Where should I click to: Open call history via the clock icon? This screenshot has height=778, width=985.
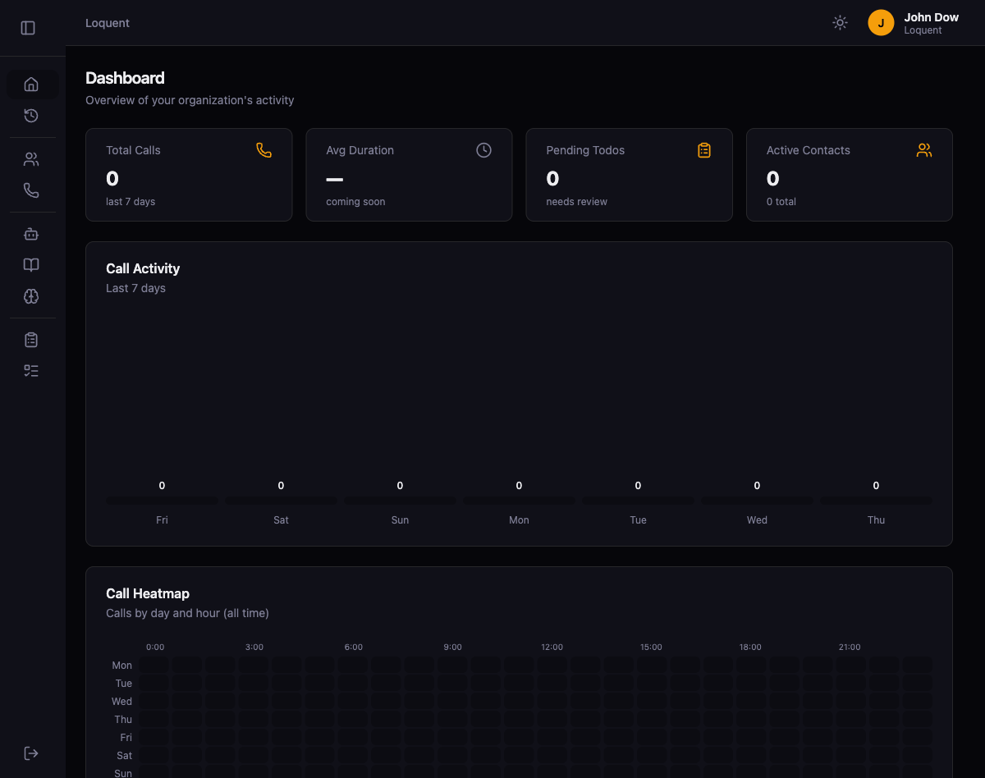click(x=31, y=116)
